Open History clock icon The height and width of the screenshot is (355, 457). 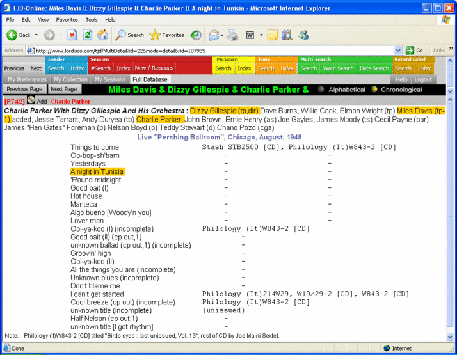tap(196, 35)
